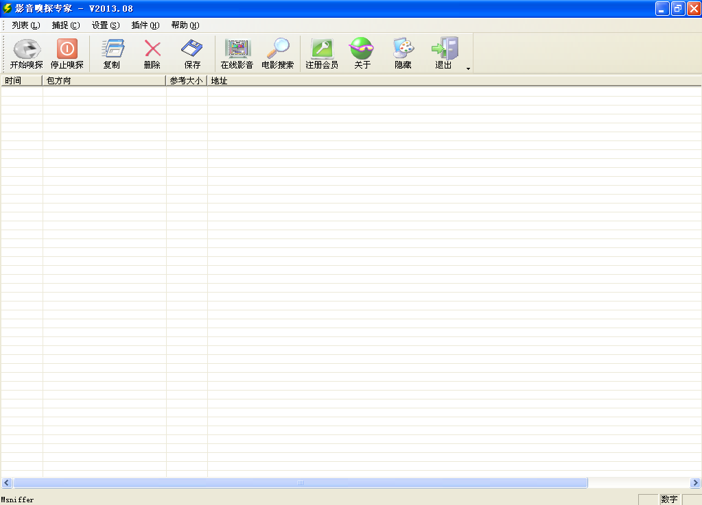The height and width of the screenshot is (505, 702).
Task: Click the horizontal scrollbar left arrow
Action: pos(7,482)
